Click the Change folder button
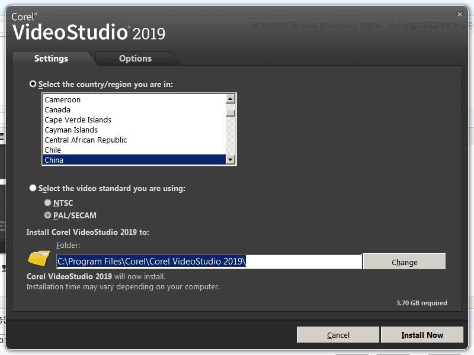 pyautogui.click(x=404, y=262)
